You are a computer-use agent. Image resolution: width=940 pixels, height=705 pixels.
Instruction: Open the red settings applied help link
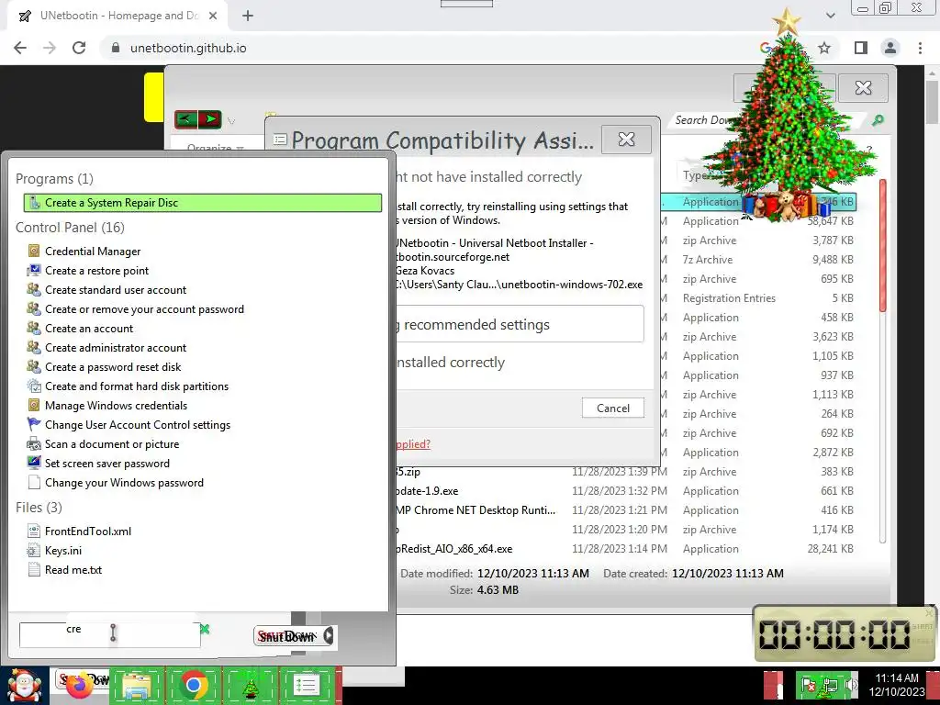412,444
